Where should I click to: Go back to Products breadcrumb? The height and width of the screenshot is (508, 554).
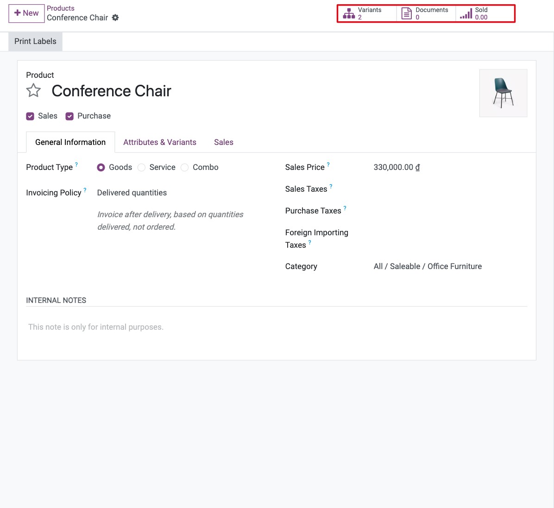pos(61,8)
